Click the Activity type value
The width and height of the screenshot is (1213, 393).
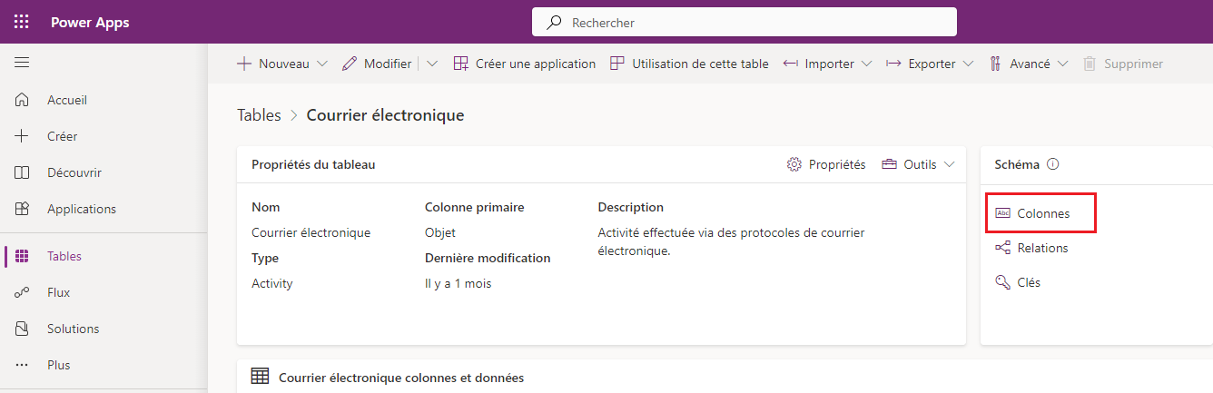point(272,283)
